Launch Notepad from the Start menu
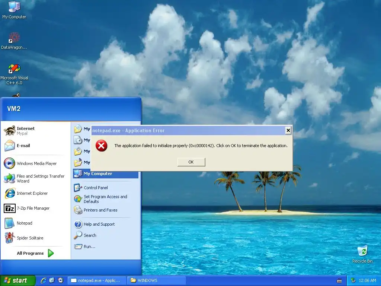381x286 pixels. (35, 223)
